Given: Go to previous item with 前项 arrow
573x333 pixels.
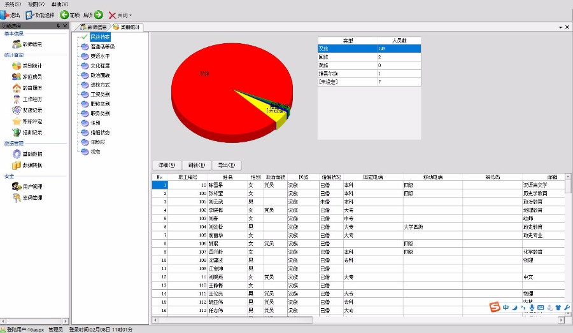Looking at the screenshot, I should 70,15.
